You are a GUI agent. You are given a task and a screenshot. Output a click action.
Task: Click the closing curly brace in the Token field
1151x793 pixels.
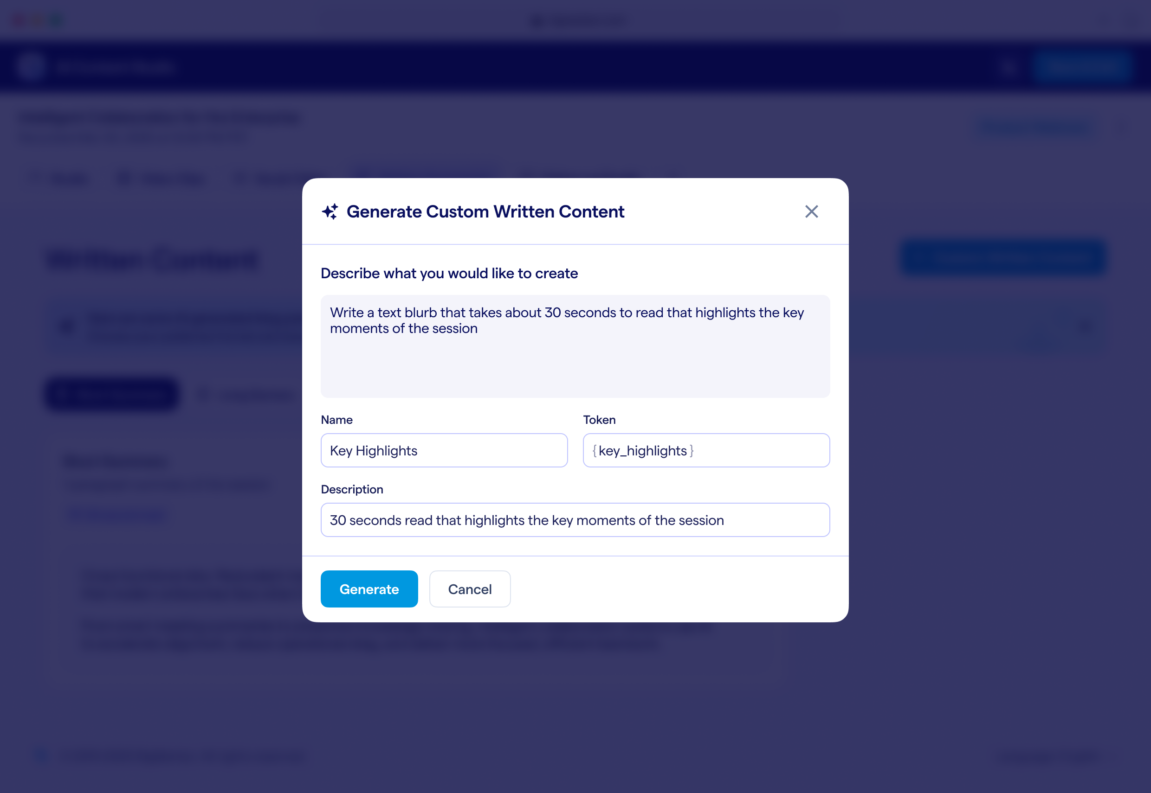pyautogui.click(x=692, y=451)
